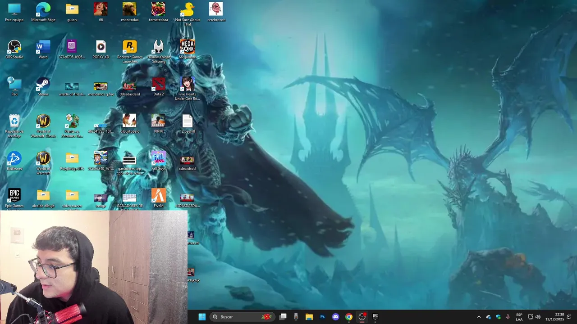Open Word desktop shortcut
577x324 pixels.
coord(43,49)
